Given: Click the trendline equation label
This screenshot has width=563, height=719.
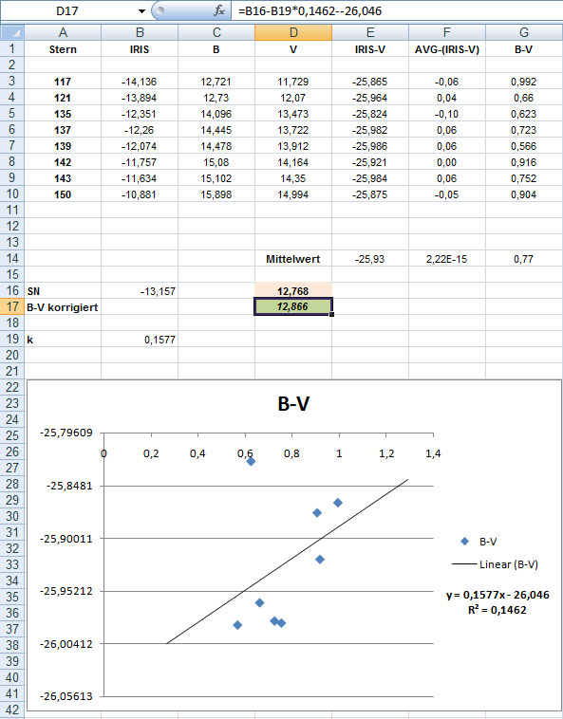Looking at the screenshot, I should coord(497,602).
